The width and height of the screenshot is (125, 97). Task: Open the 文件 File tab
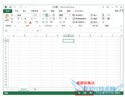tap(7, 11)
